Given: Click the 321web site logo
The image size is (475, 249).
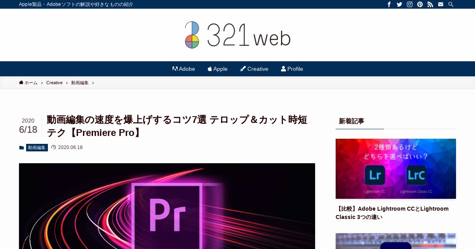Looking at the screenshot, I should [237, 35].
